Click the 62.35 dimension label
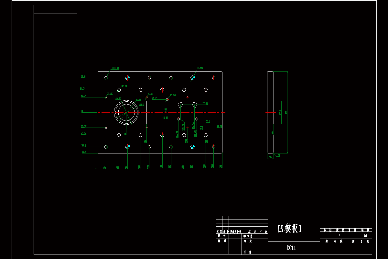 (x=83, y=134)
